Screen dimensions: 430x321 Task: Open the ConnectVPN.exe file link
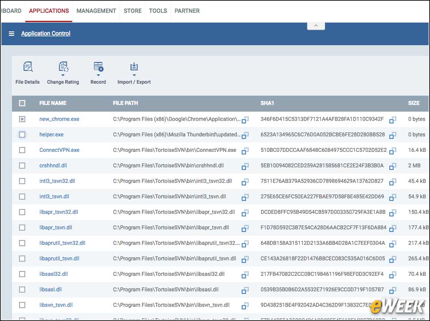click(59, 150)
